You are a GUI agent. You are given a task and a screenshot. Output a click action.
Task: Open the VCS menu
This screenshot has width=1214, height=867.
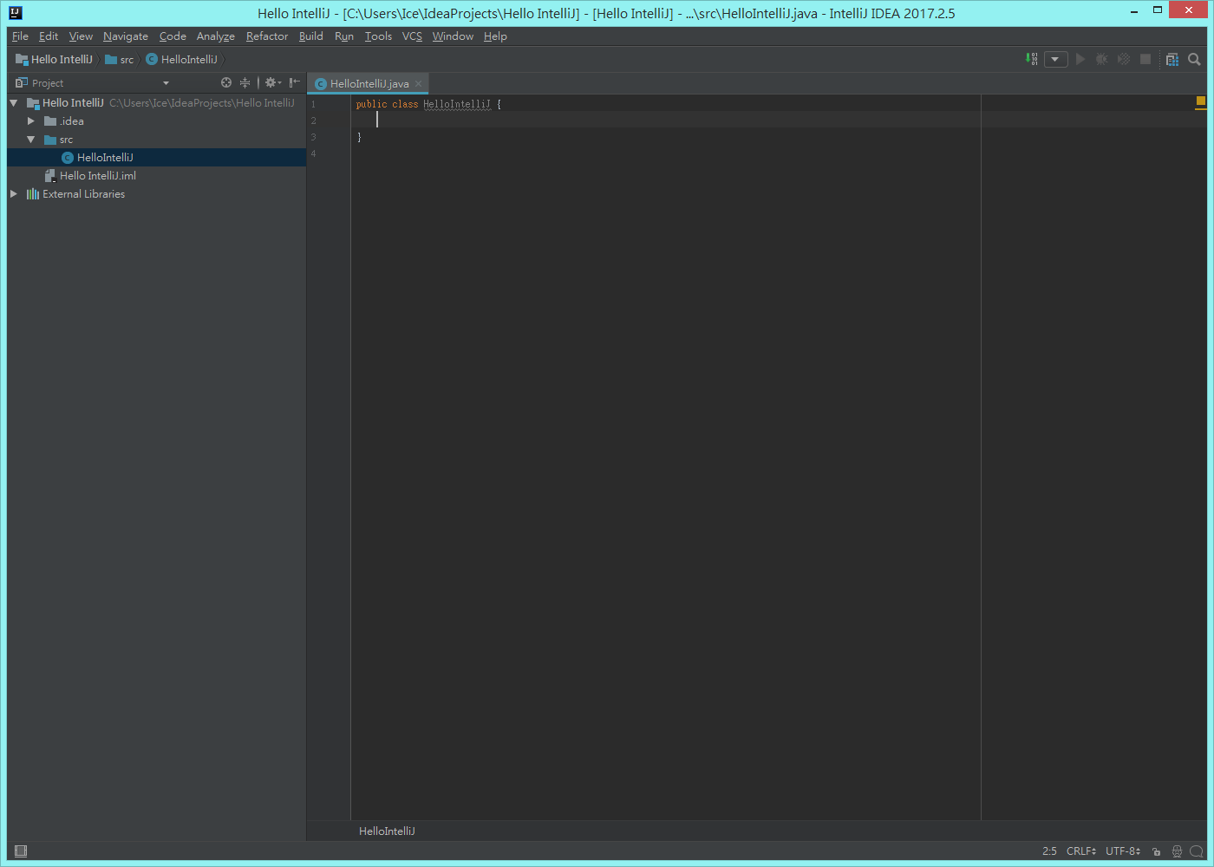pos(412,36)
